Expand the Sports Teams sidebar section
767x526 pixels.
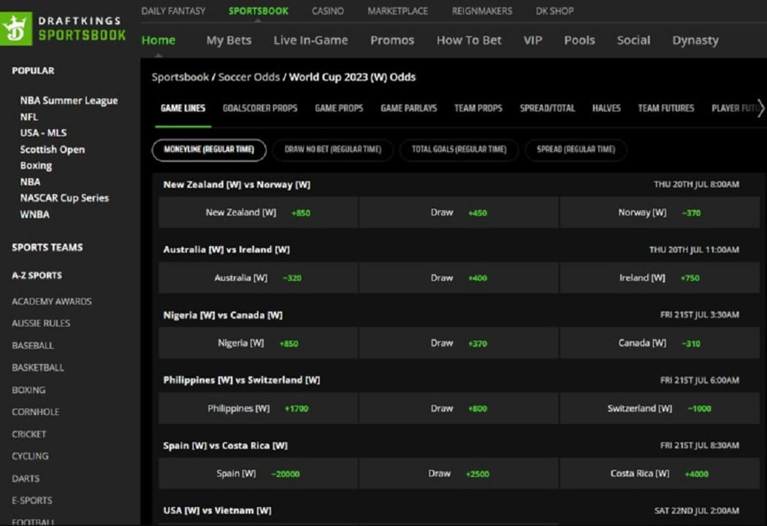pos(47,247)
